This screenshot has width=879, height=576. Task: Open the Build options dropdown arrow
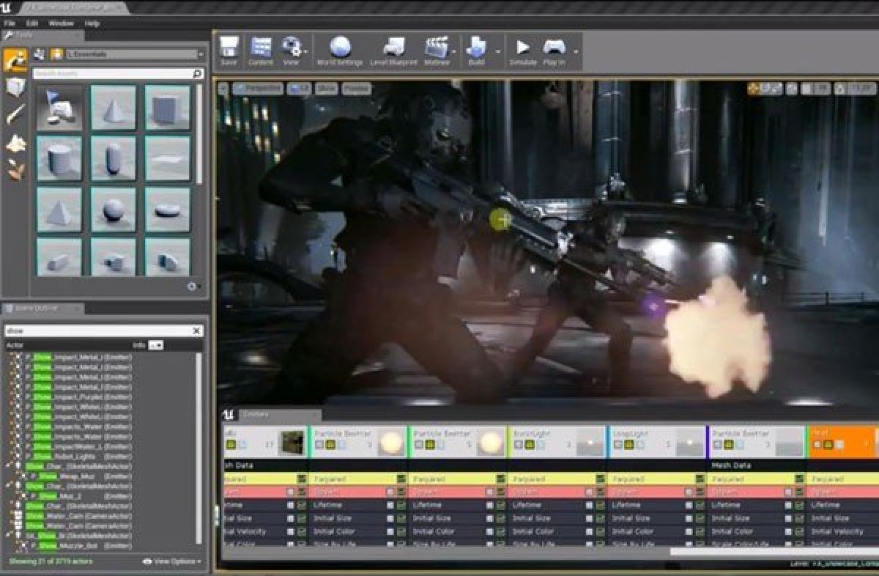pos(498,52)
